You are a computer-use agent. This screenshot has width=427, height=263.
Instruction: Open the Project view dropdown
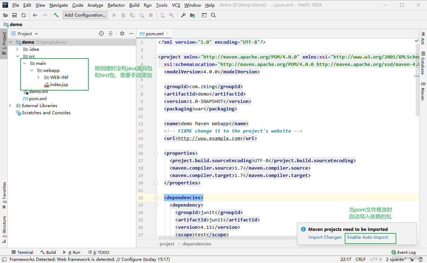pyautogui.click(x=24, y=33)
